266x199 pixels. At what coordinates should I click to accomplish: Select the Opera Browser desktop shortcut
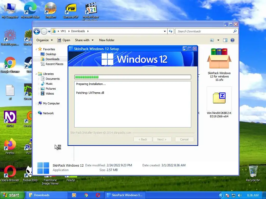coord(10,173)
